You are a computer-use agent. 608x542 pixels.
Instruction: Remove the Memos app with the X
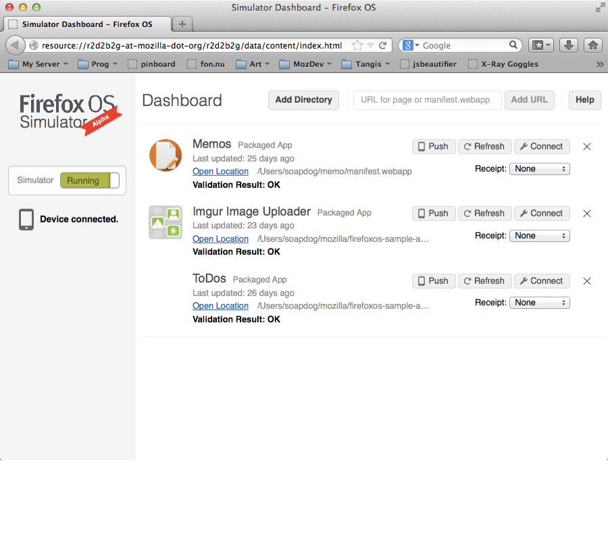coord(586,146)
